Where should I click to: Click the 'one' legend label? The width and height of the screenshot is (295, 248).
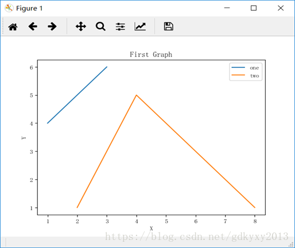pyautogui.click(x=254, y=68)
